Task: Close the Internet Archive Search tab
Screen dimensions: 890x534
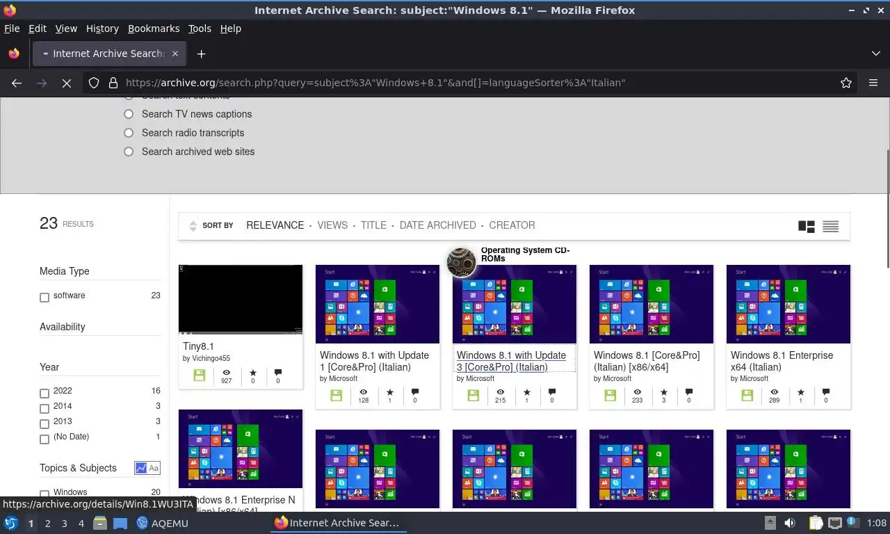Action: coord(175,54)
